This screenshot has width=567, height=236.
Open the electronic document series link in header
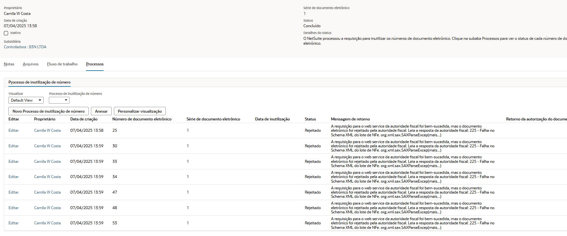click(x=305, y=14)
